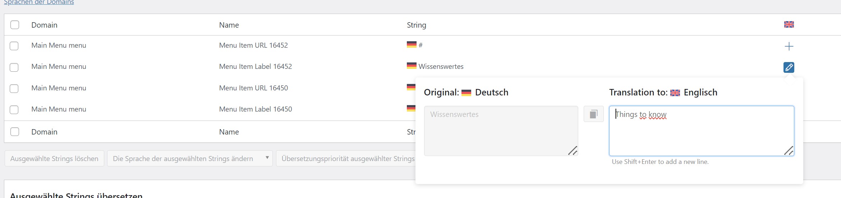Click the German flag in the Original heading
The height and width of the screenshot is (198, 841).
pyautogui.click(x=466, y=93)
